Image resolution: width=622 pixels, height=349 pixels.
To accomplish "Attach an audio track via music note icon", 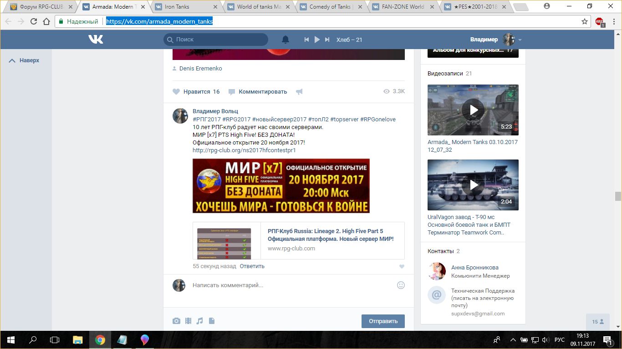I will 199,321.
